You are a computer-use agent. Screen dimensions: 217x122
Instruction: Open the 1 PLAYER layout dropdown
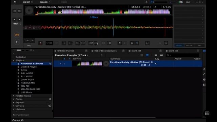[x=45, y=2]
